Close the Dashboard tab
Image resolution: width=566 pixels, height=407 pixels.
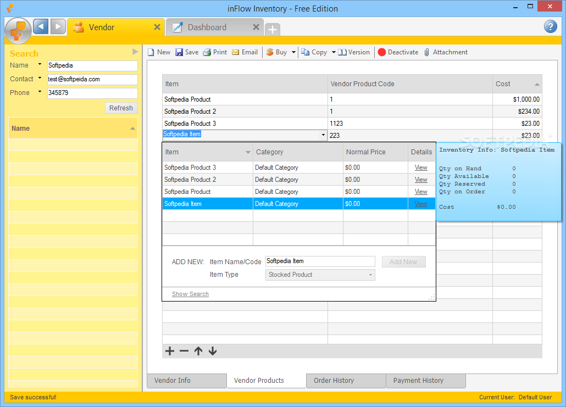tap(256, 27)
